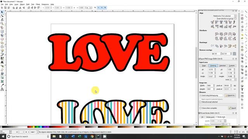Click first icon in Distribute top row
This screenshot has height=139, width=248.
(217, 34)
